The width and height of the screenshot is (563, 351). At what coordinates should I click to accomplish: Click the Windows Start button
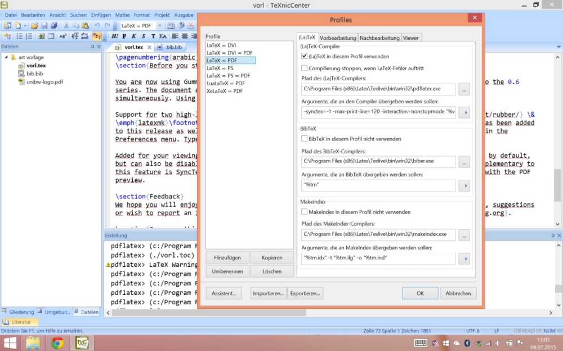[10, 343]
